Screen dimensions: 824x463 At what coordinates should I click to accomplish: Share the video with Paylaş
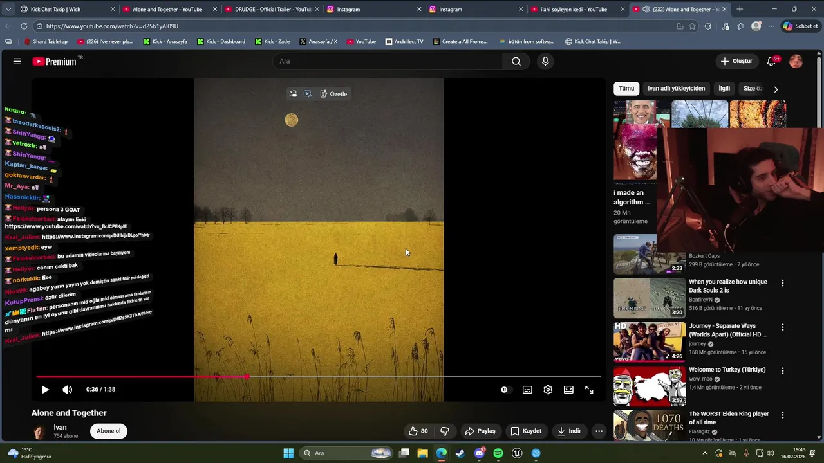point(480,431)
